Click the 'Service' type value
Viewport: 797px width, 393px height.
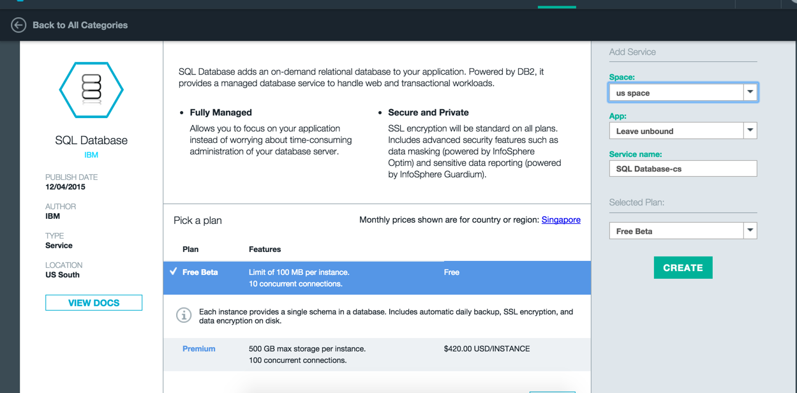[59, 246]
